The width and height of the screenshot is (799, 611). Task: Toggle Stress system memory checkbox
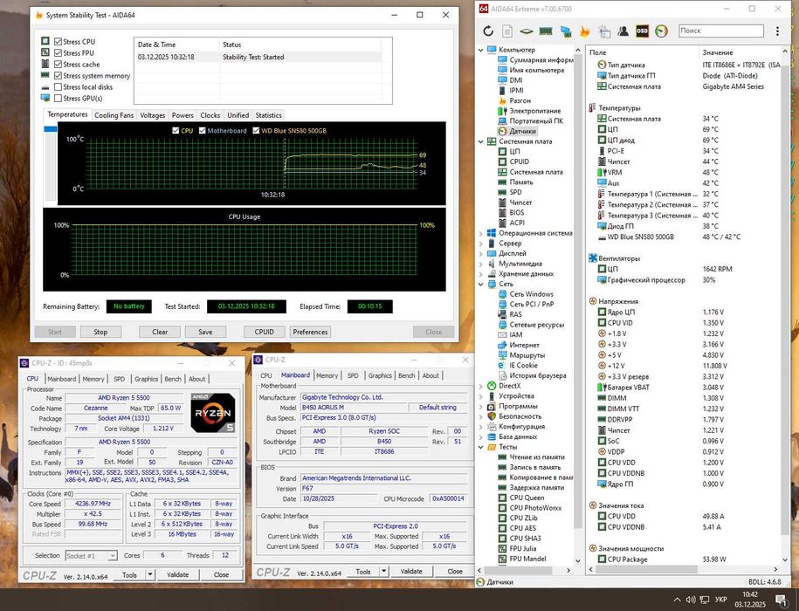pyautogui.click(x=59, y=75)
